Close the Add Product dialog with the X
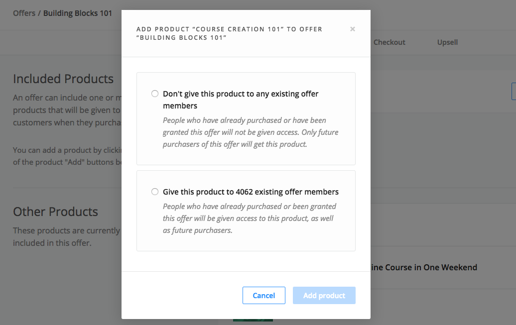Image resolution: width=516 pixels, height=325 pixels. tap(353, 29)
